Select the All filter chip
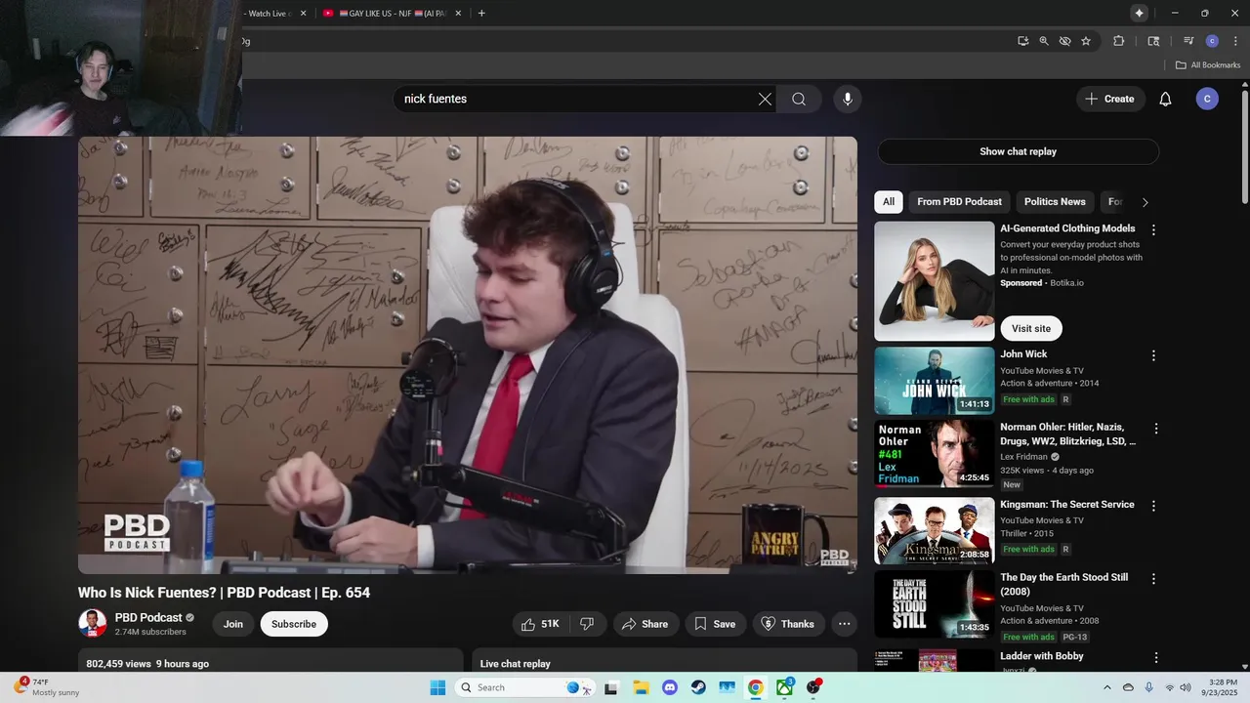Viewport: 1250px width, 703px height. point(889,202)
